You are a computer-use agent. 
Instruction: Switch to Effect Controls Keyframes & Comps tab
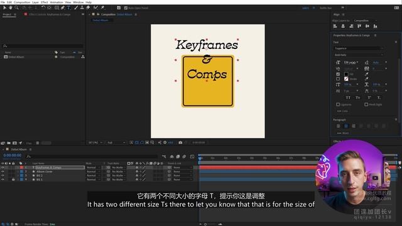[x=50, y=14]
